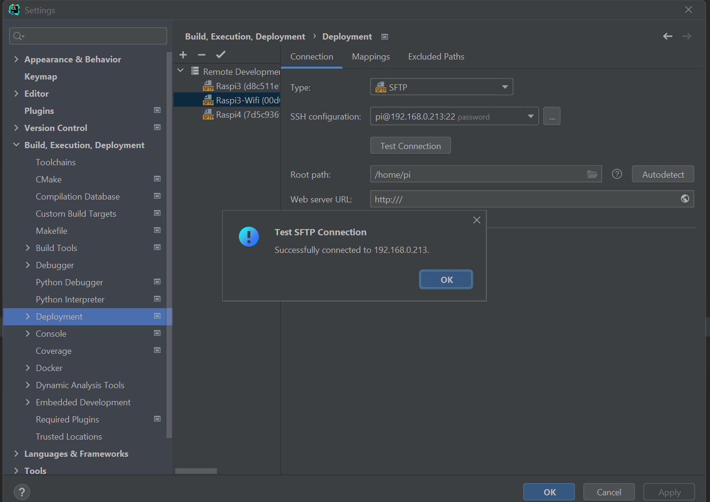Click Build, Execution, Deployment breadcrumb

click(x=245, y=37)
